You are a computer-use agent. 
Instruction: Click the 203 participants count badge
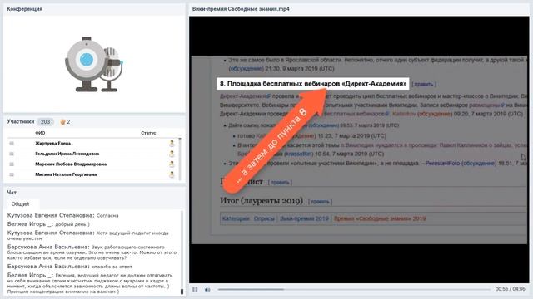tap(45, 122)
